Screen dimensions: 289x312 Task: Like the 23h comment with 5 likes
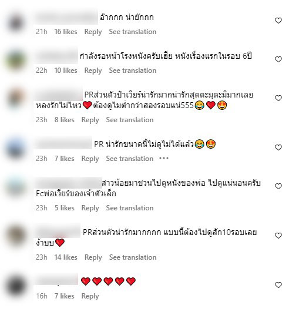(278, 186)
